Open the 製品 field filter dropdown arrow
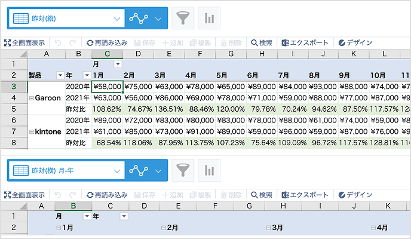Viewport: 411px width, 239px height. [x=59, y=75]
